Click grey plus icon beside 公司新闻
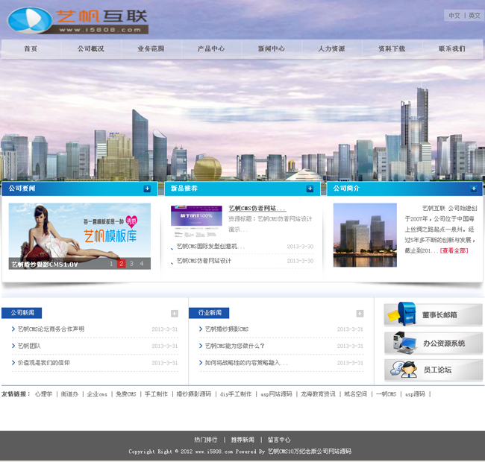This screenshot has height=462, width=485. pos(175,314)
